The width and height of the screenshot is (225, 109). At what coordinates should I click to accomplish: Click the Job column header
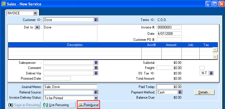[190, 45]
